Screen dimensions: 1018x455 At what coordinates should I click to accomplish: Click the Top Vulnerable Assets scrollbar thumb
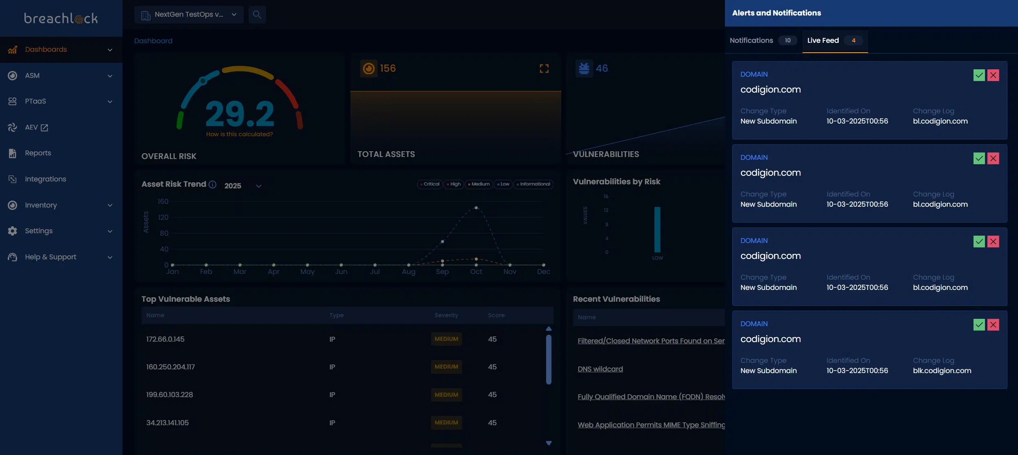click(549, 359)
